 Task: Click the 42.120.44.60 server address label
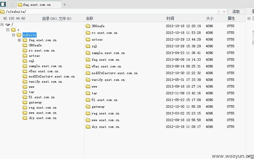(x=14, y=19)
